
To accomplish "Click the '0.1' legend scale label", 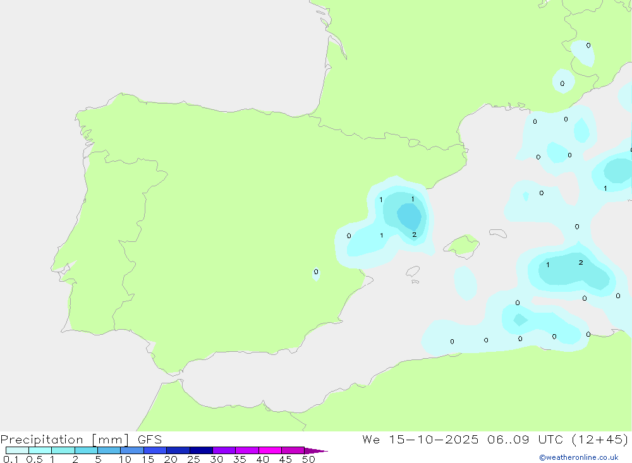I will (11, 459).
